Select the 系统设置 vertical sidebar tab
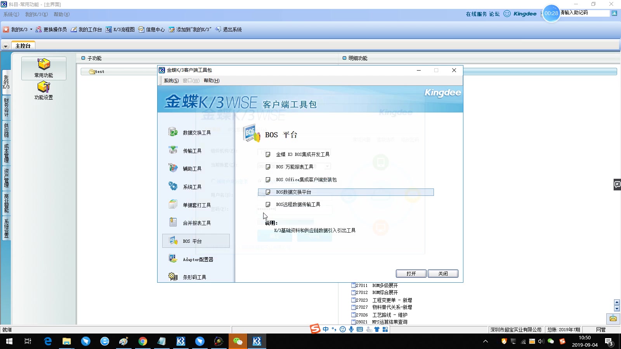This screenshot has width=621, height=349. tap(6, 228)
